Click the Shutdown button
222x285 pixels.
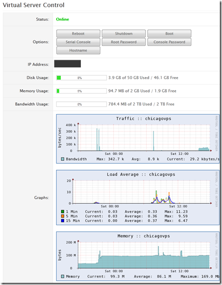[123, 33]
